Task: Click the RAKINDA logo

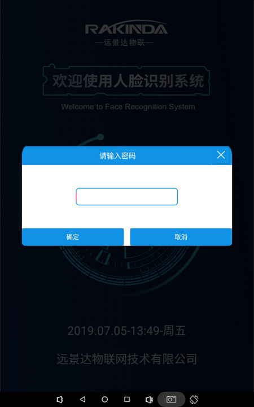Action: [x=127, y=28]
